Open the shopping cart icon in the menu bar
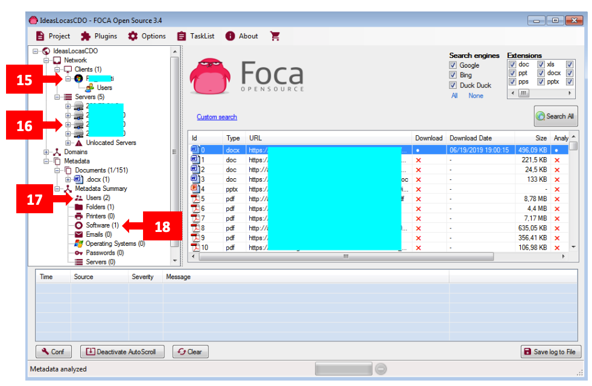The image size is (592, 386). [275, 36]
